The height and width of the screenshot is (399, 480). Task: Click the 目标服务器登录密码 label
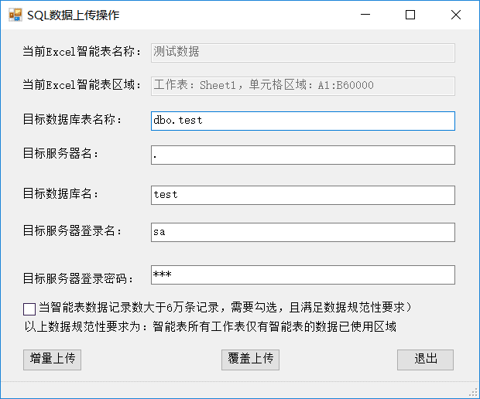(78, 278)
